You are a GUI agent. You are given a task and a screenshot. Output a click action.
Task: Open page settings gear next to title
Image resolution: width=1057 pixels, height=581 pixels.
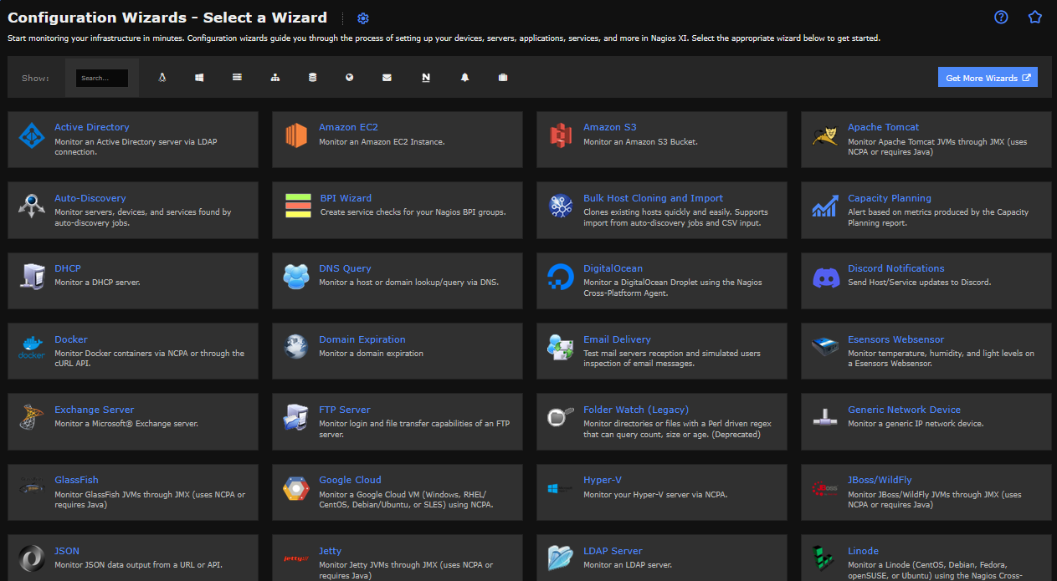tap(362, 18)
